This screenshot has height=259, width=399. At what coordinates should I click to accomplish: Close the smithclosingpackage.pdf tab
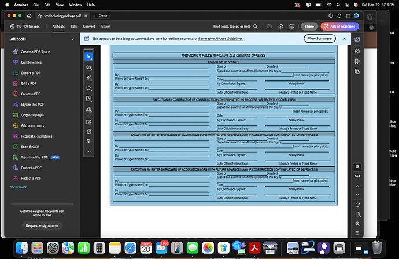point(86,16)
